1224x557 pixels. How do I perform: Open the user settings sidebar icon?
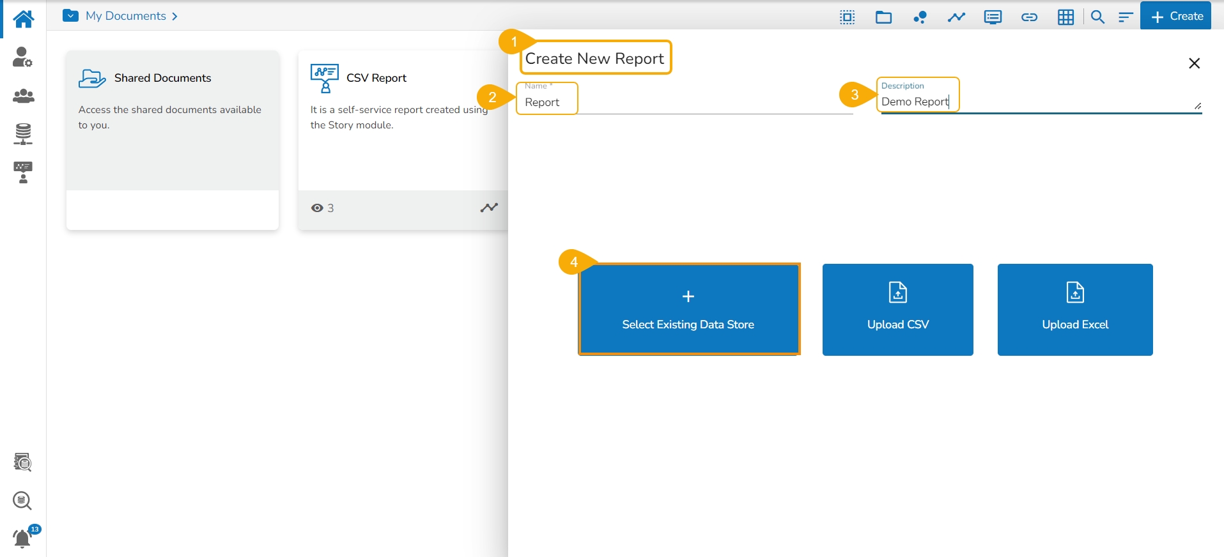pyautogui.click(x=23, y=57)
